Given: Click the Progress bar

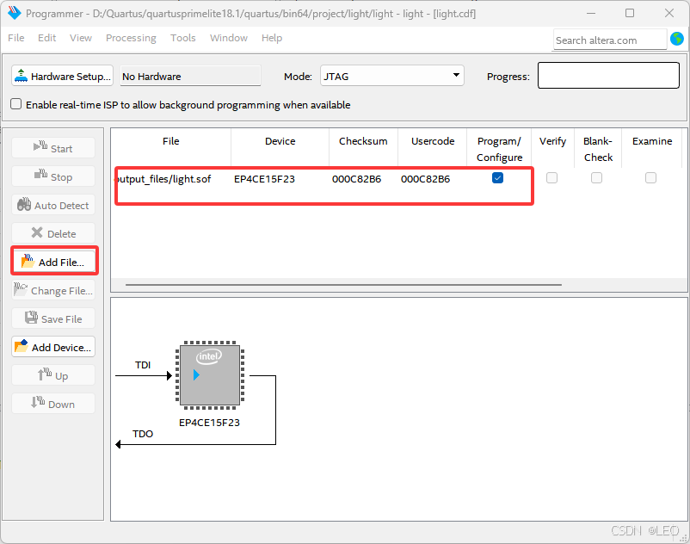Looking at the screenshot, I should coord(608,75).
